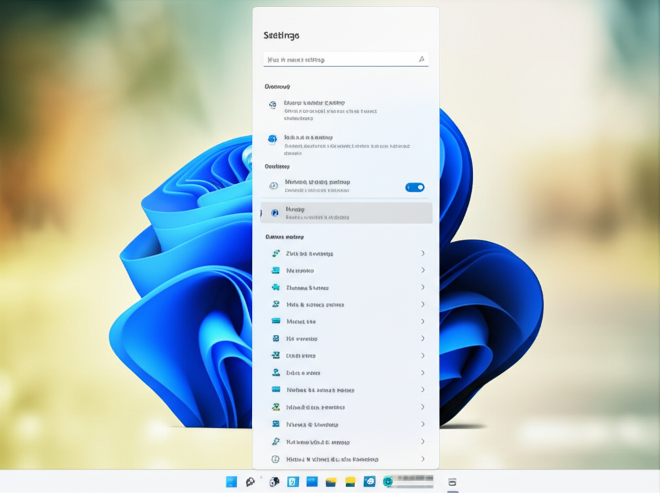Open the bright yellow folder icon on the taskbar
Screen dimensions: 660x493
click(x=351, y=481)
